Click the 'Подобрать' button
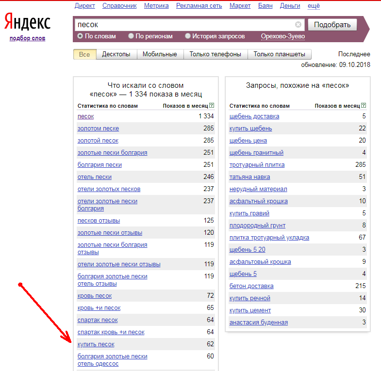381x371 pixels. [332, 25]
